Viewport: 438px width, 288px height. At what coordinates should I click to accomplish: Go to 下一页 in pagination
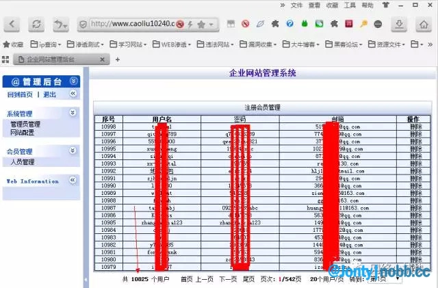click(x=228, y=279)
